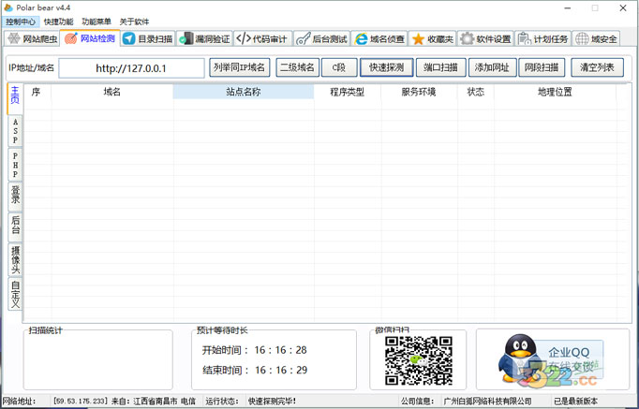
Task: Click the 二级域名 button
Action: point(298,67)
